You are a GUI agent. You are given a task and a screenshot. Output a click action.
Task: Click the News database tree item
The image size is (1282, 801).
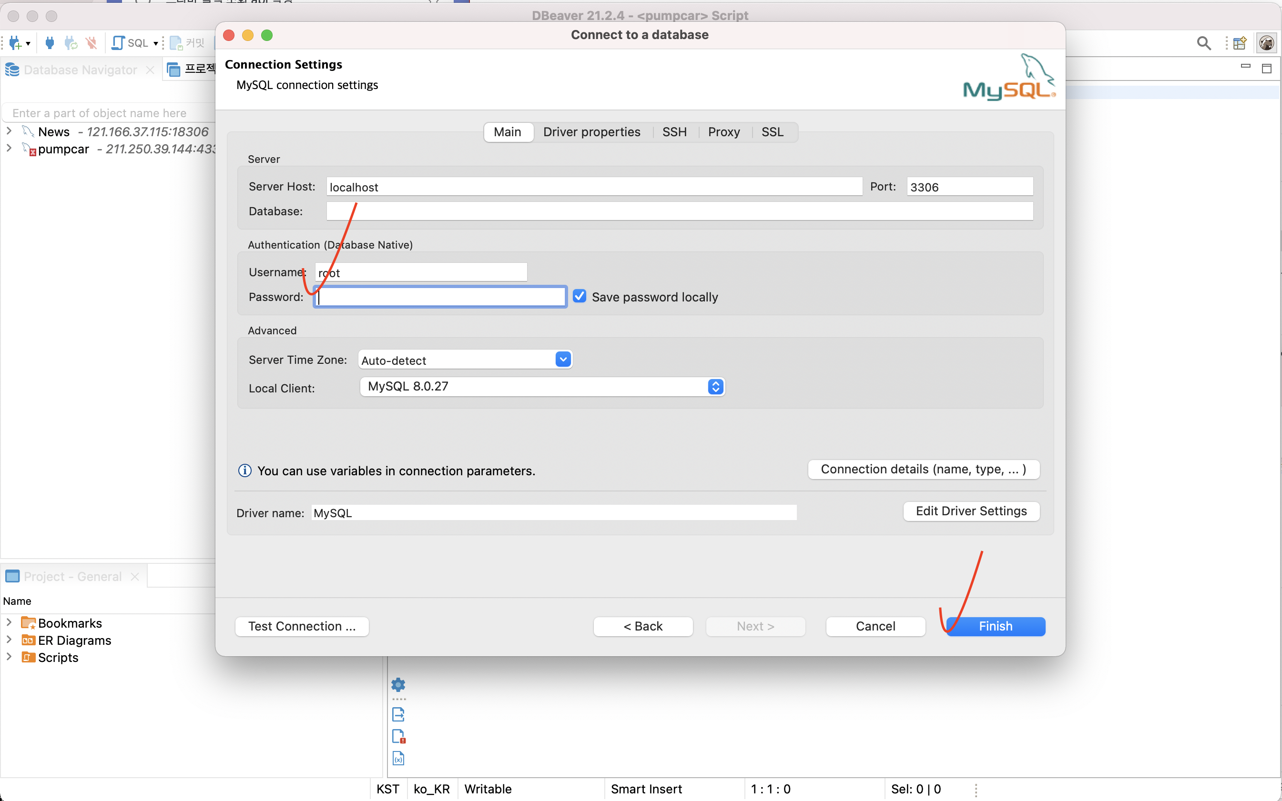pos(53,130)
